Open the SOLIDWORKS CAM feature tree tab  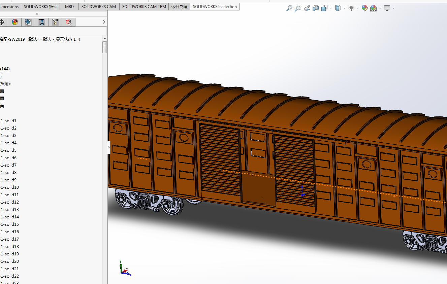pos(28,22)
